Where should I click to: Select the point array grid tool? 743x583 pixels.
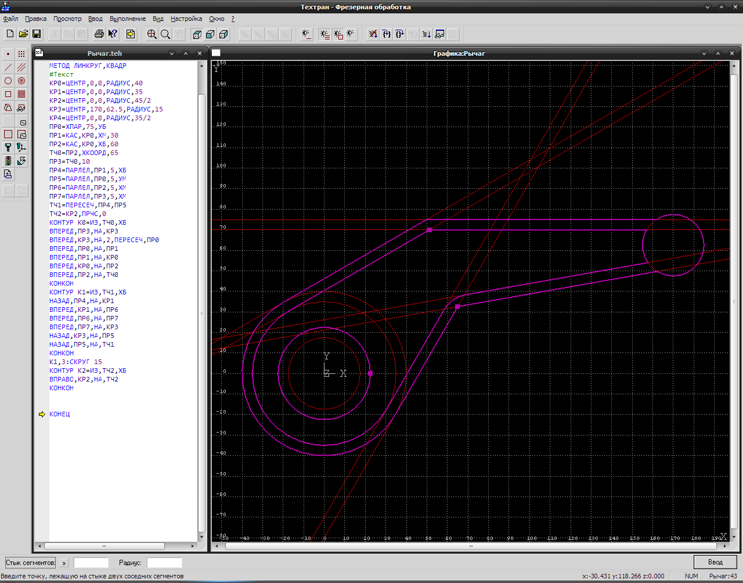[21, 54]
